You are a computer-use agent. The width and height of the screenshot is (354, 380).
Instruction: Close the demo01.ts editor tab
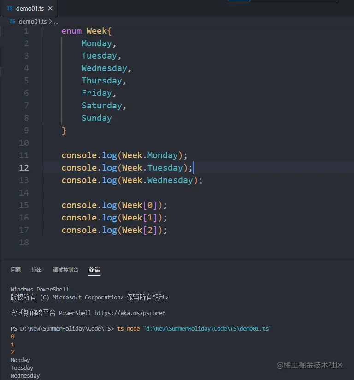click(x=50, y=8)
